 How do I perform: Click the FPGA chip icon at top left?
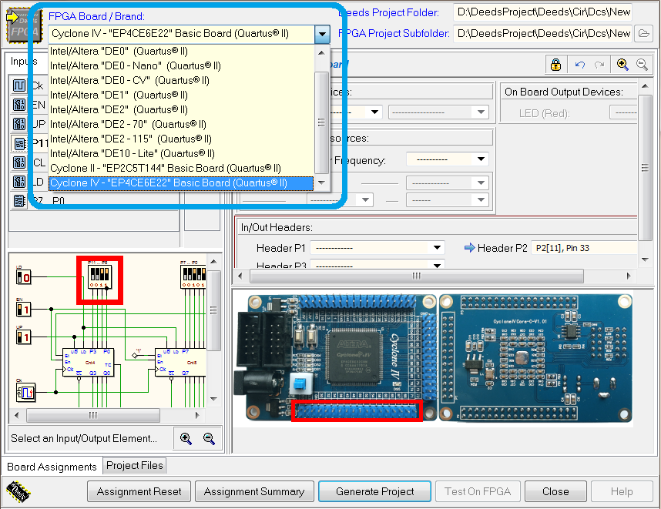tap(25, 26)
